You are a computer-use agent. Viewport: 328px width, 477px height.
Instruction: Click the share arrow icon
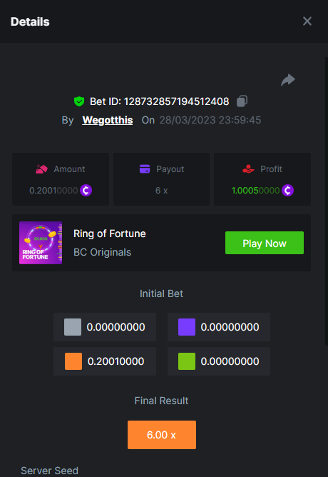288,80
